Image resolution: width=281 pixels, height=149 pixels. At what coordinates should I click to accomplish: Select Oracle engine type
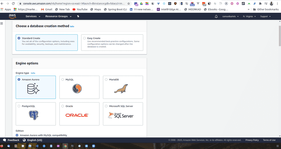pyautogui.click(x=79, y=114)
